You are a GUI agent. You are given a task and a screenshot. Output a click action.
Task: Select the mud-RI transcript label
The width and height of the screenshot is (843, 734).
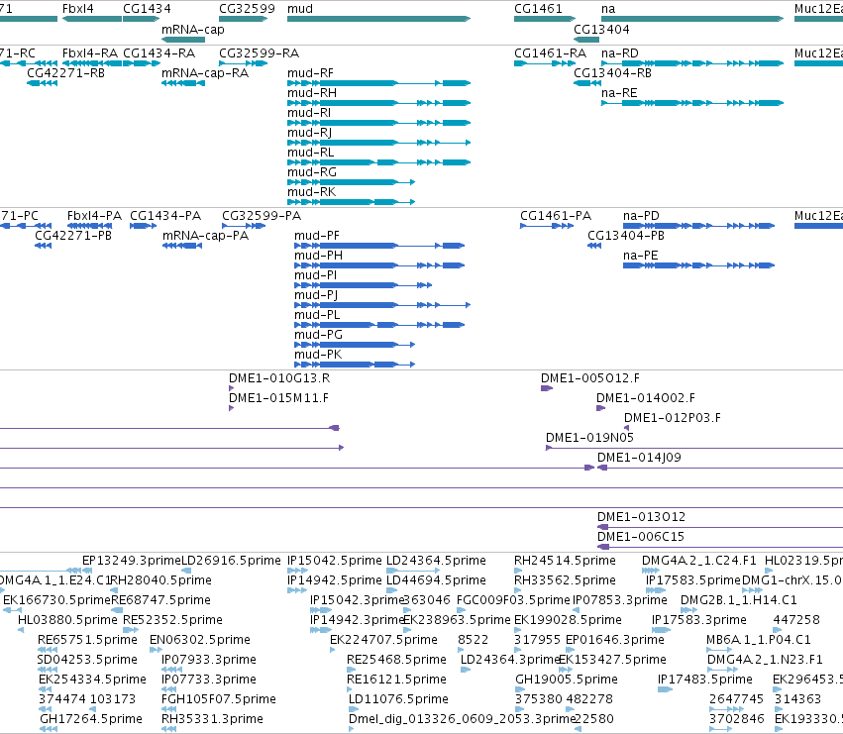coord(309,113)
